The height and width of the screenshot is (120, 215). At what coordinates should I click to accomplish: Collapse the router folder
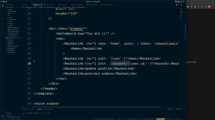10,22
